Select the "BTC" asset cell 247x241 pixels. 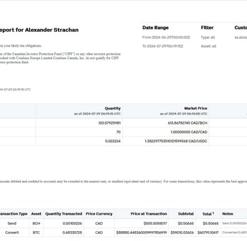pyautogui.click(x=36, y=232)
